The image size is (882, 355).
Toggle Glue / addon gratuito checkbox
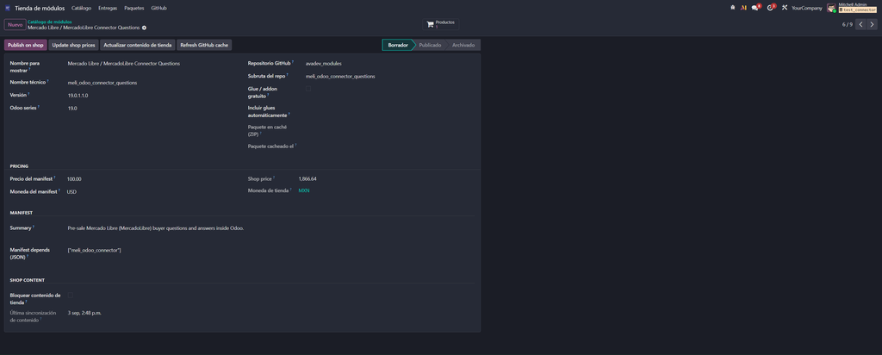click(x=308, y=89)
